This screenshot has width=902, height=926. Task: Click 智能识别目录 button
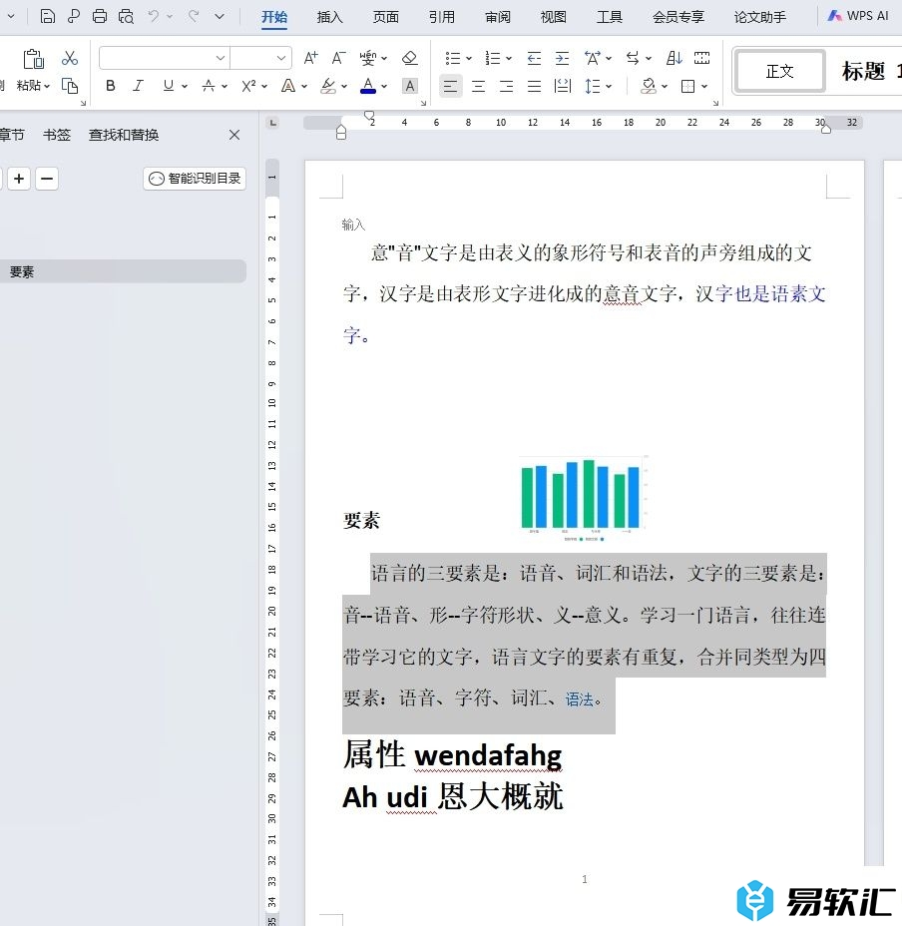point(195,179)
